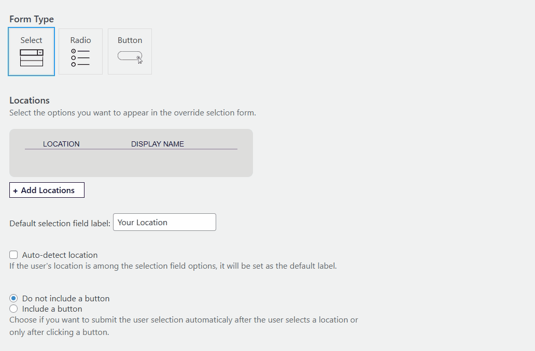Click the DISPLAY NAME column header
The image size is (535, 351).
158,144
